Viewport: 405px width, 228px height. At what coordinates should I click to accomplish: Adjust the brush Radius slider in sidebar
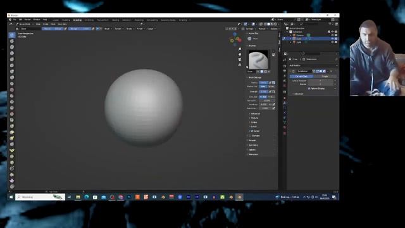pyautogui.click(x=263, y=82)
